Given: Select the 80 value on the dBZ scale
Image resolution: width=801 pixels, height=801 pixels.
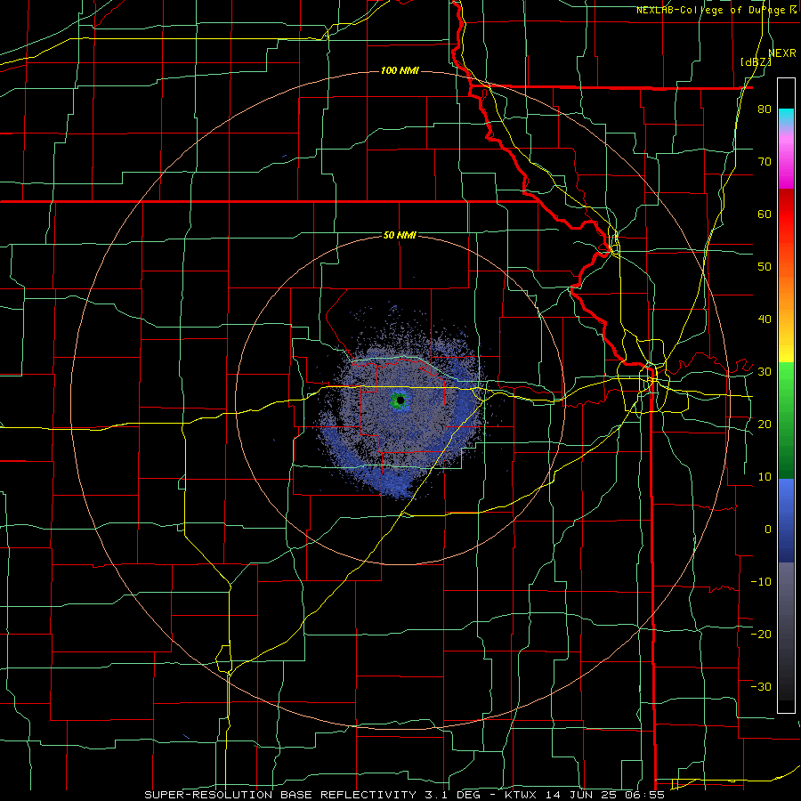Looking at the screenshot, I should coord(765,109).
